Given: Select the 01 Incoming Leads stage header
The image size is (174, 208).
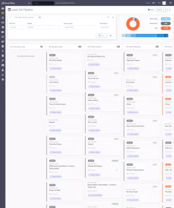Looking at the screenshot, I should (x=26, y=47).
